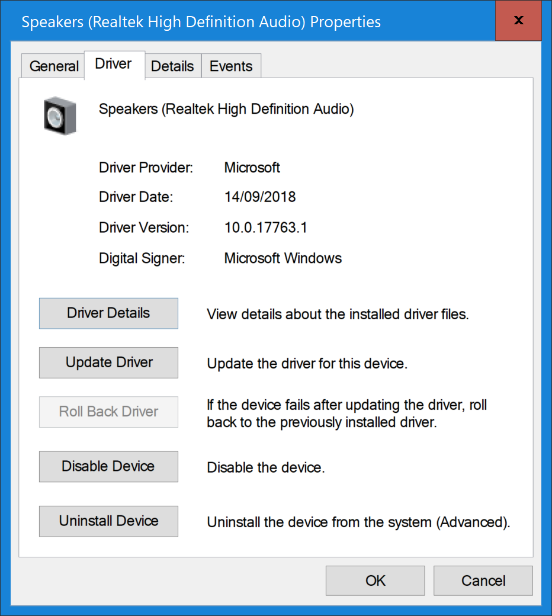Screen dimensions: 552x616
Task: Click 'Uninstall the device from the system (Advanced).'
Action: coord(359,522)
